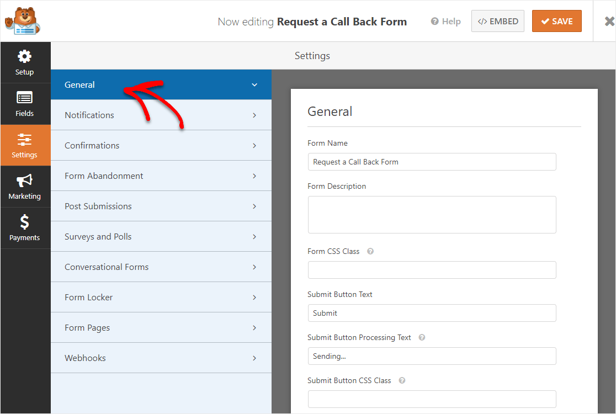
Task: Click inside the Form Name field
Action: pyautogui.click(x=432, y=162)
